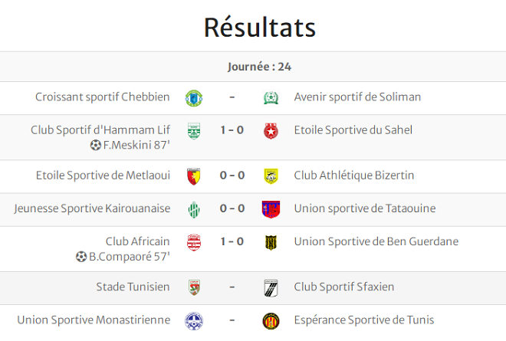Image resolution: width=506 pixels, height=341 pixels.
Task: Select the Hammam Lif 1 - 0 score
Action: point(232,130)
